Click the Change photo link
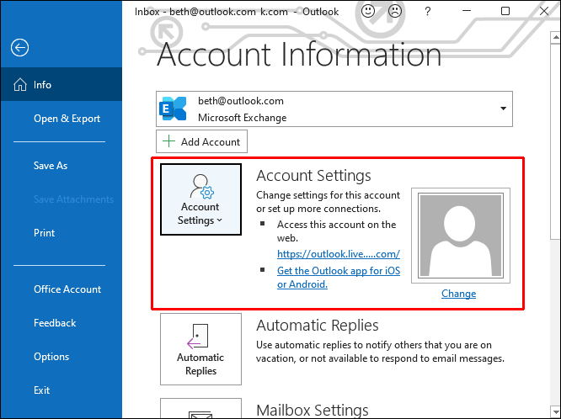Screen dimensions: 561x419 point(458,294)
